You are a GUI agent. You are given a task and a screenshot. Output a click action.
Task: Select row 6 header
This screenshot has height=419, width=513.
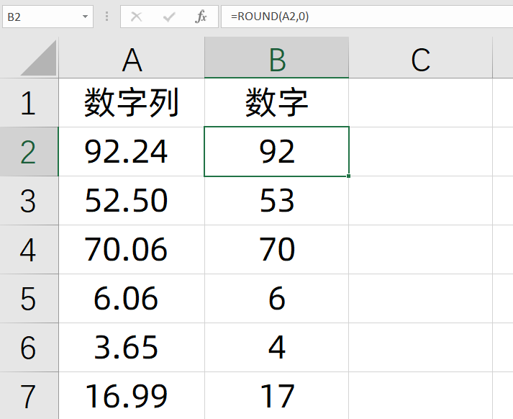29,347
